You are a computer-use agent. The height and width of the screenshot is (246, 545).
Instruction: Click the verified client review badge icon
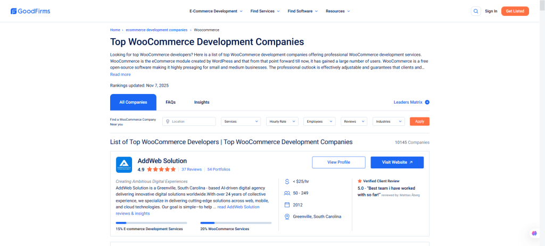tap(360, 181)
